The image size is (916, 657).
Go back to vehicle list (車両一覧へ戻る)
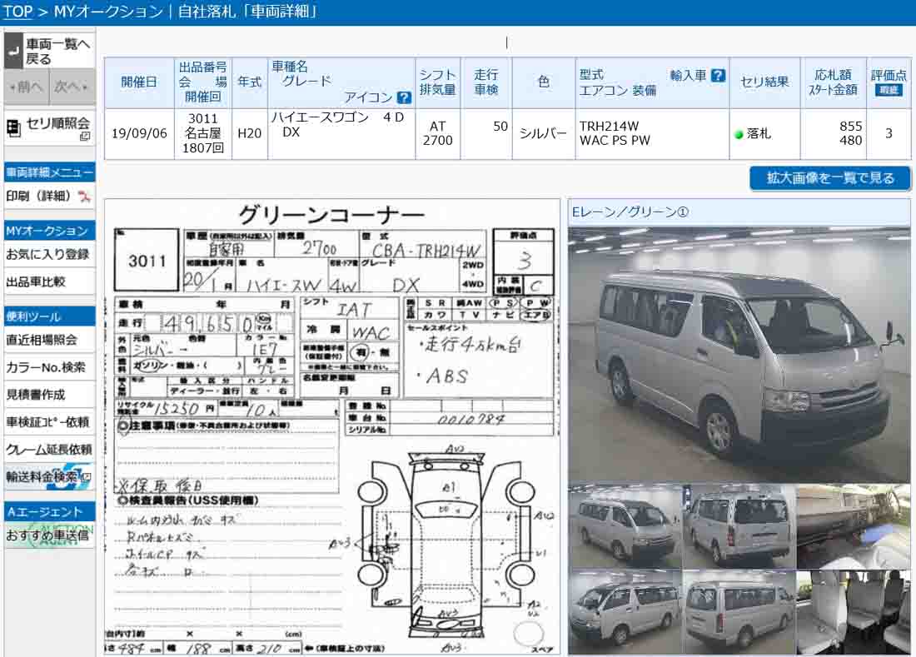50,51
